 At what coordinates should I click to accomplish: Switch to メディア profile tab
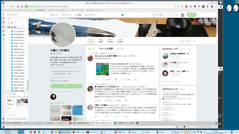[x=120, y=49]
